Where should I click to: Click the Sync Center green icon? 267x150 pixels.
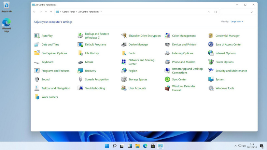pyautogui.click(x=167, y=79)
